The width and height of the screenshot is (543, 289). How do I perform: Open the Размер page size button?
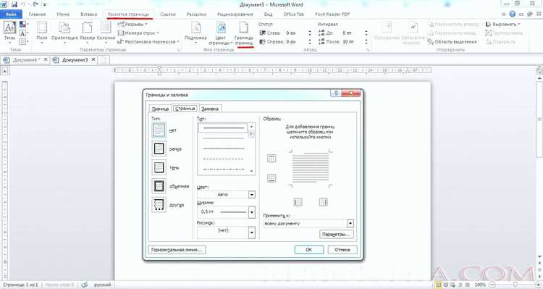[88, 33]
